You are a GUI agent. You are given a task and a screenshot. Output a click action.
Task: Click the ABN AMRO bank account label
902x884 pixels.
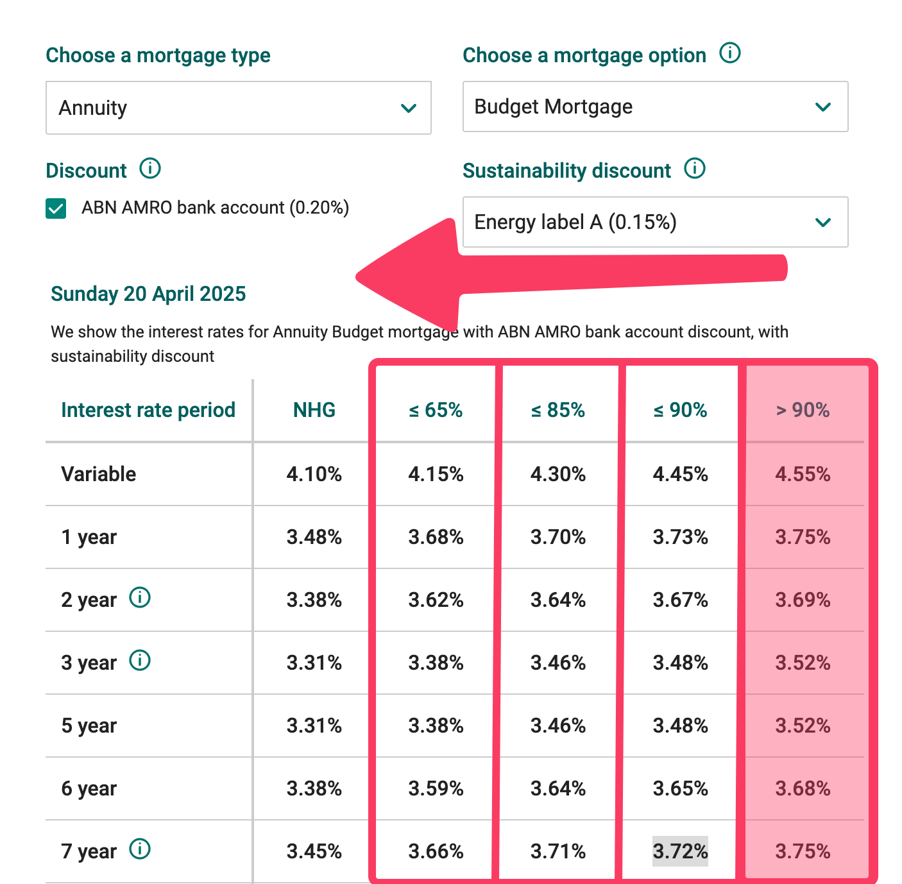(215, 208)
